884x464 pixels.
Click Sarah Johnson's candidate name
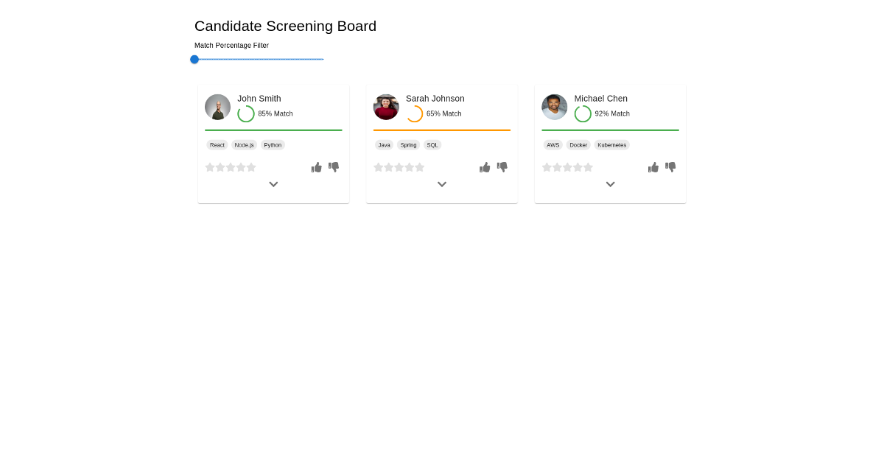(x=435, y=99)
